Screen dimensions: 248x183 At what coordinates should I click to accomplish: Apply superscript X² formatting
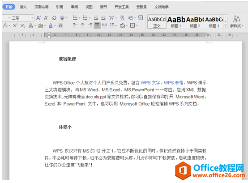point(15,26)
